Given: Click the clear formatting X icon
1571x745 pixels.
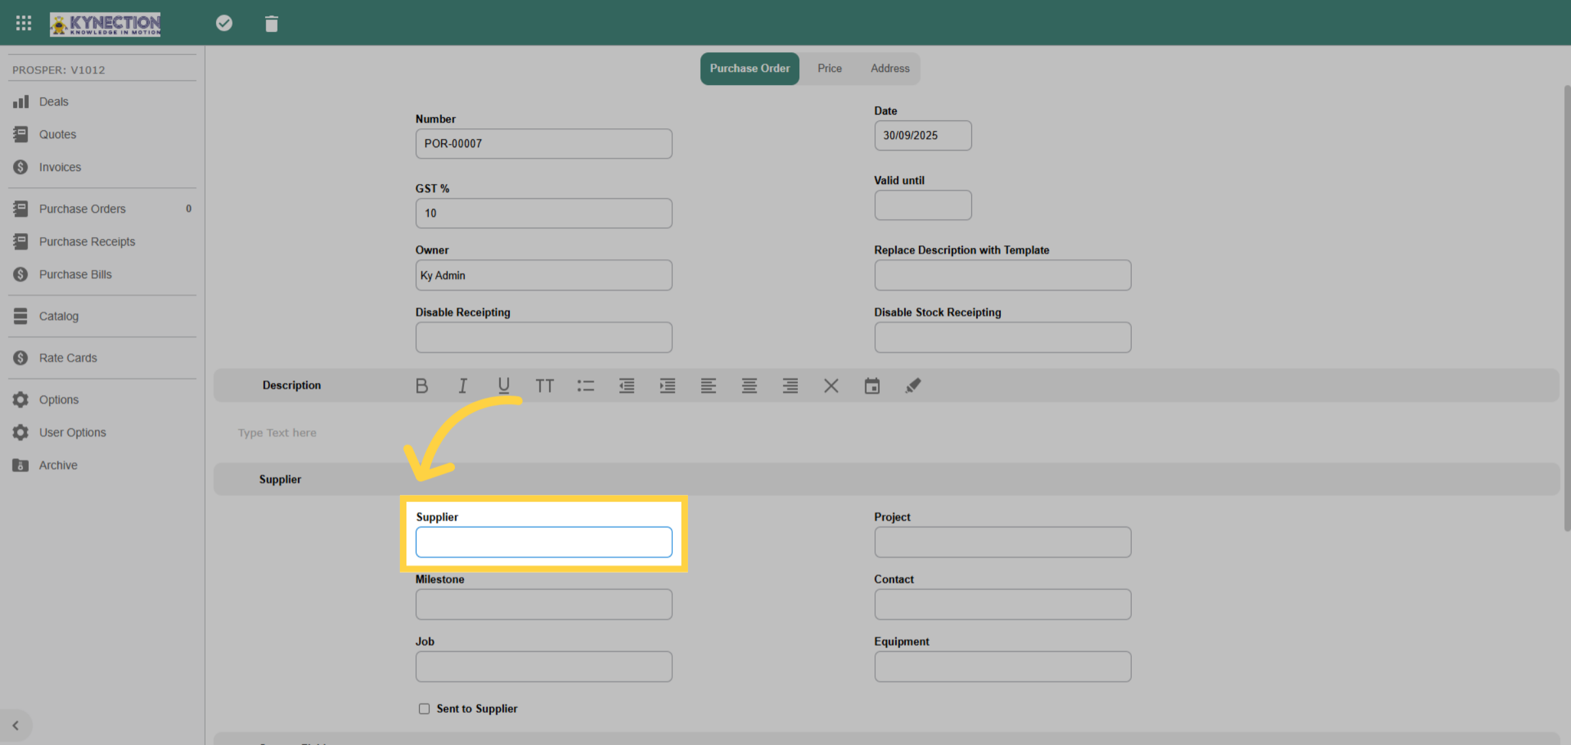Looking at the screenshot, I should (831, 386).
